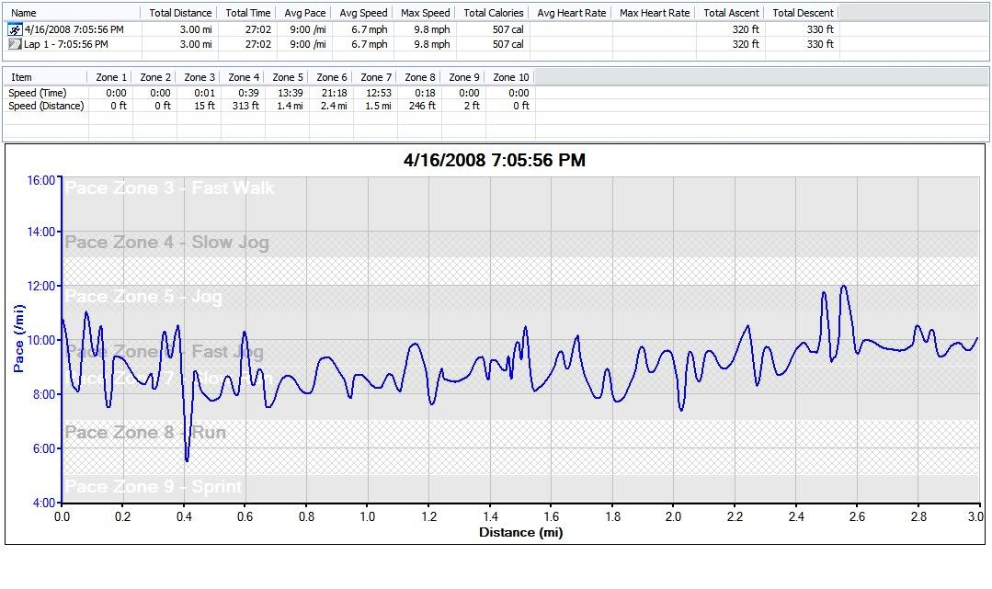The width and height of the screenshot is (992, 589).
Task: Click the Zone 10 column header
Action: point(510,77)
